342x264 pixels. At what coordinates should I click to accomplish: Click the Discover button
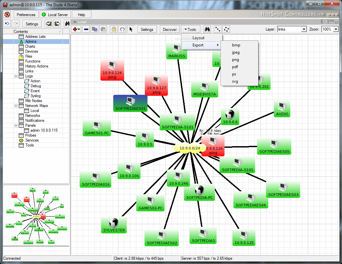point(170,29)
